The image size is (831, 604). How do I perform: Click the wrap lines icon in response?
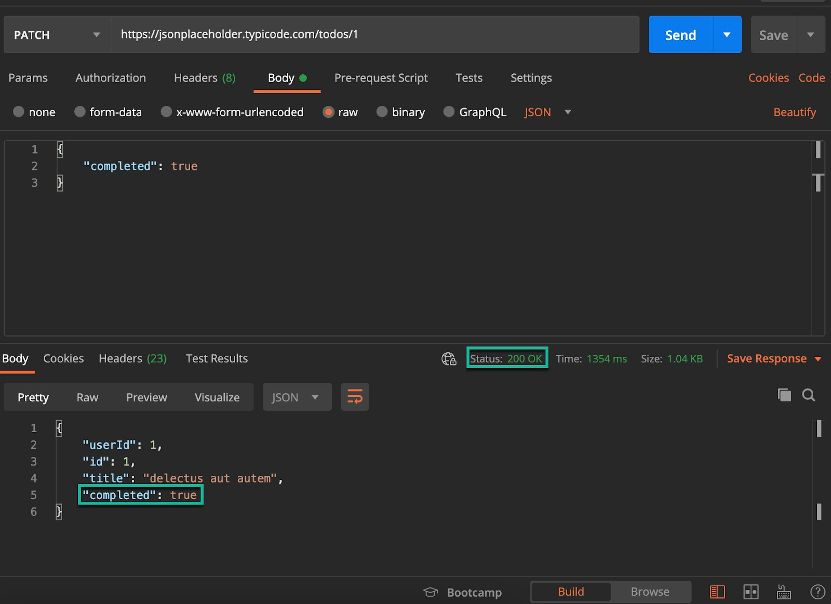(x=355, y=397)
